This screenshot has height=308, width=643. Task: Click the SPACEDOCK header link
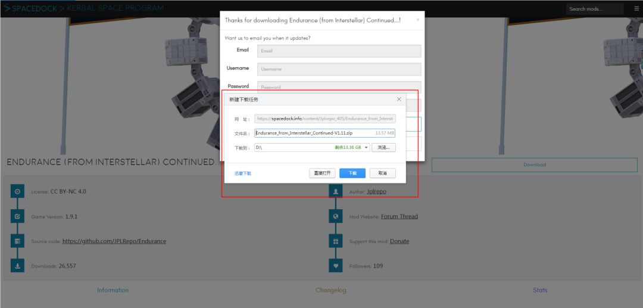pyautogui.click(x=35, y=8)
